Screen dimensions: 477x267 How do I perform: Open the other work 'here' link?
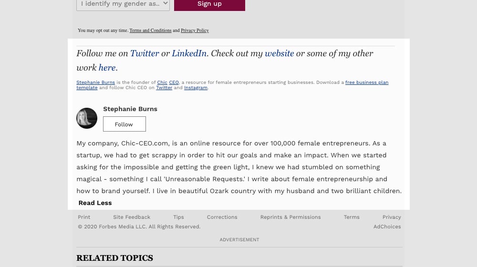(107, 68)
